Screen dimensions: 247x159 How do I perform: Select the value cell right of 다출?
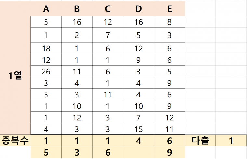pos(231,140)
